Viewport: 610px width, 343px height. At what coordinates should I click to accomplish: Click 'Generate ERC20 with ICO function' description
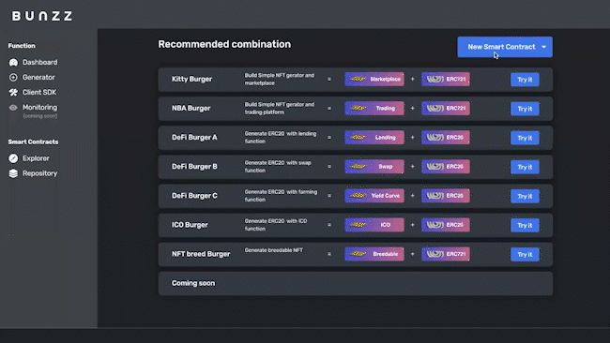pos(276,225)
